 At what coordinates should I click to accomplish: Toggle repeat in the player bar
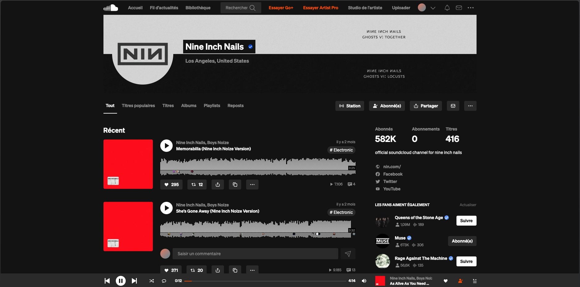coord(164,281)
